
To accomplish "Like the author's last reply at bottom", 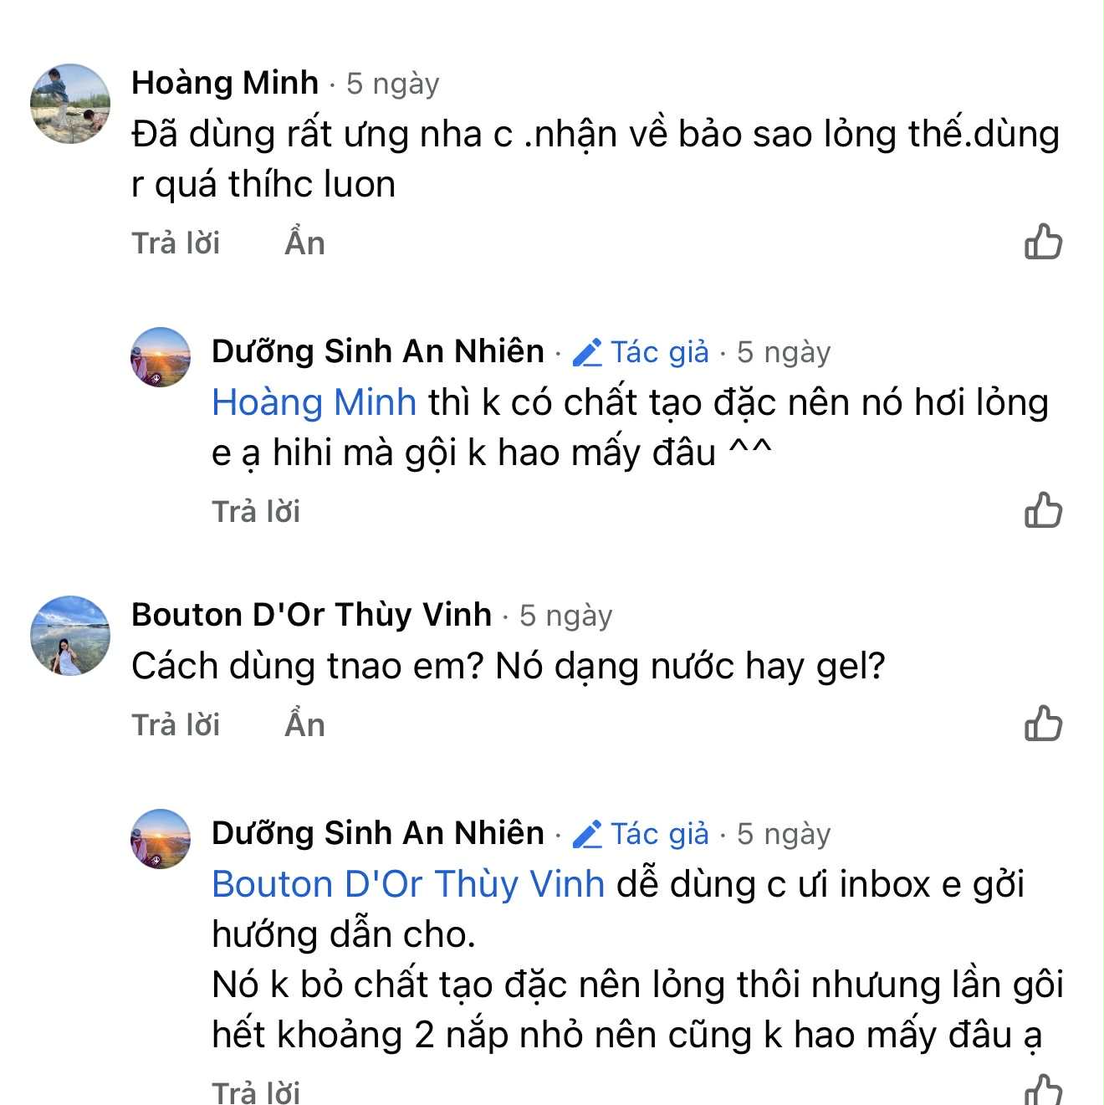I will pos(1043,1089).
